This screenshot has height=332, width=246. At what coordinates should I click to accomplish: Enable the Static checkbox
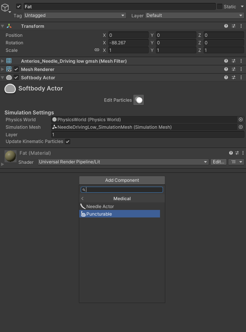pyautogui.click(x=220, y=7)
